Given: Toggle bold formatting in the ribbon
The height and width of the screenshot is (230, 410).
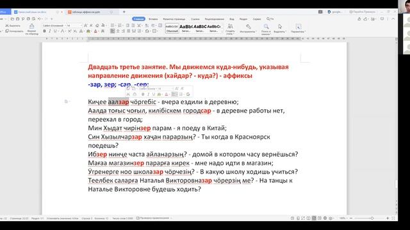Looking at the screenshot, I should [44, 31].
